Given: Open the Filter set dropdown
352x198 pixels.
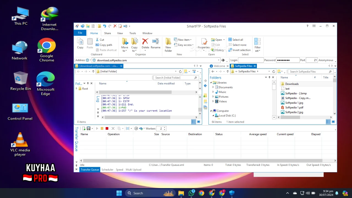Looking at the screenshot, I should click(257, 49).
